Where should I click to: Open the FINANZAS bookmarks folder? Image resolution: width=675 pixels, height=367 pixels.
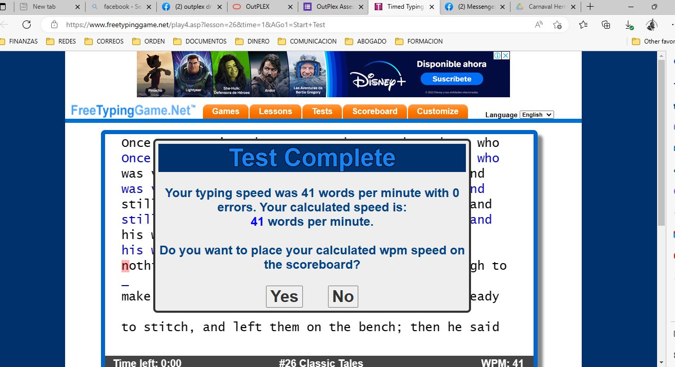(x=19, y=41)
